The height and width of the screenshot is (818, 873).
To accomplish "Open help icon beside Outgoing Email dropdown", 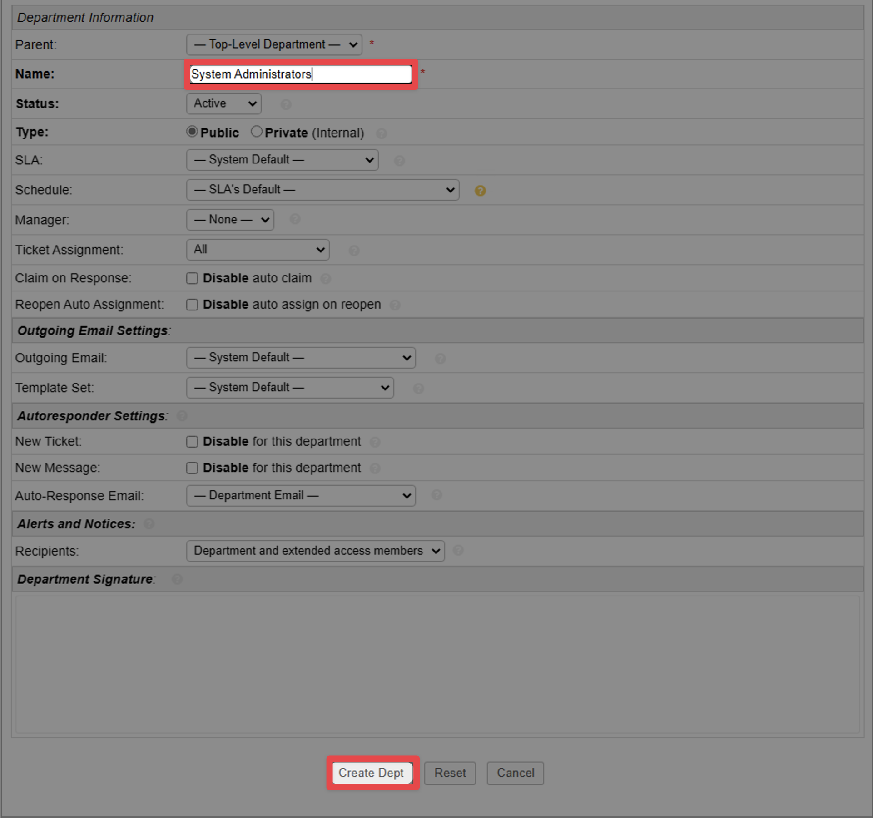I will tap(440, 358).
